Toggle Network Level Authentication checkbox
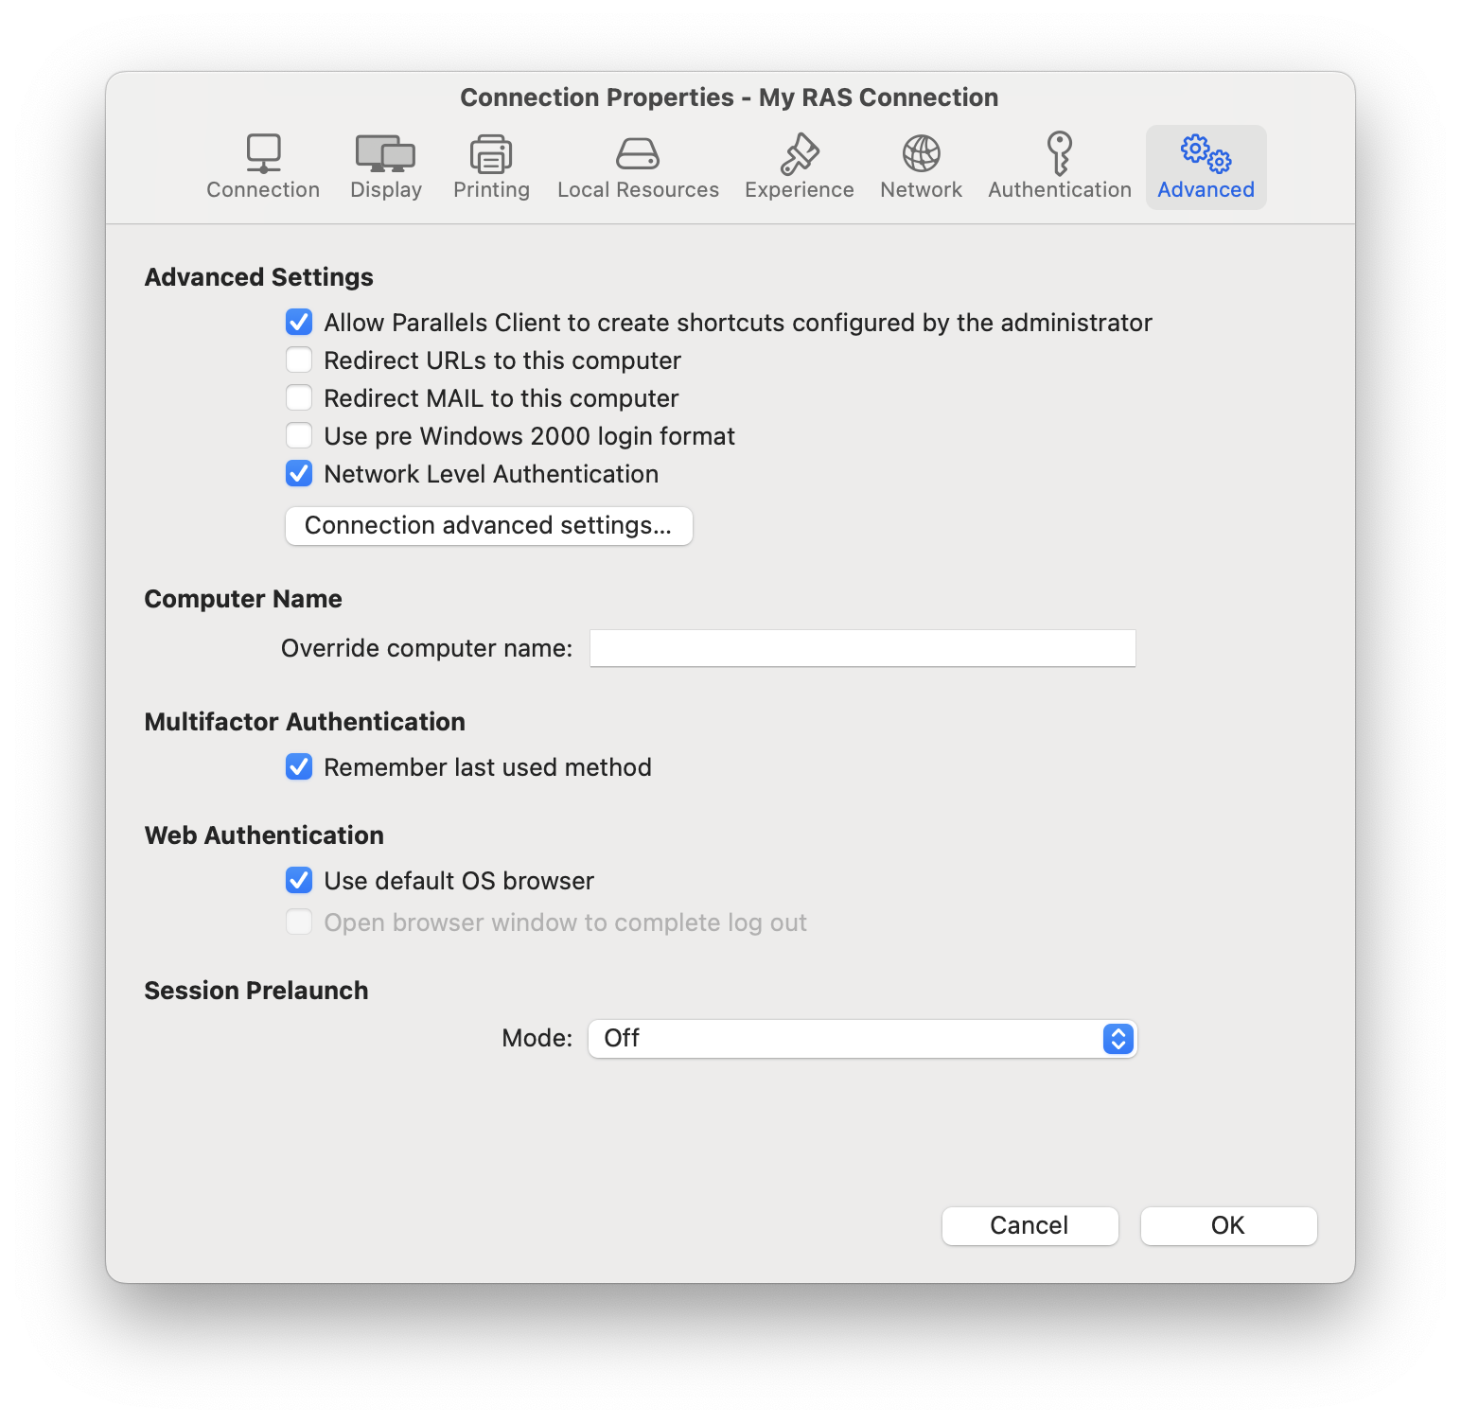 [x=299, y=474]
